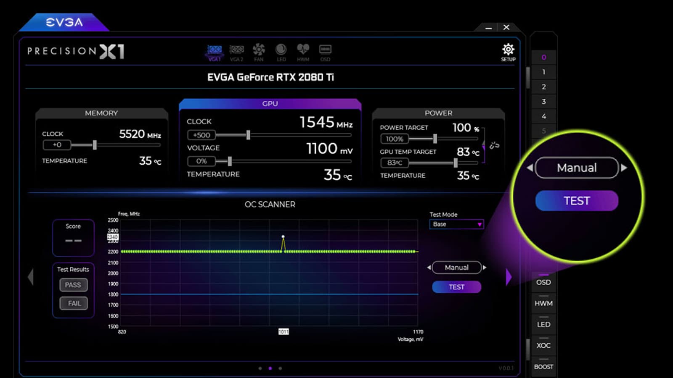Screen dimensions: 673x378
Task: Click the GPU temp target slider handle
Action: coord(456,163)
